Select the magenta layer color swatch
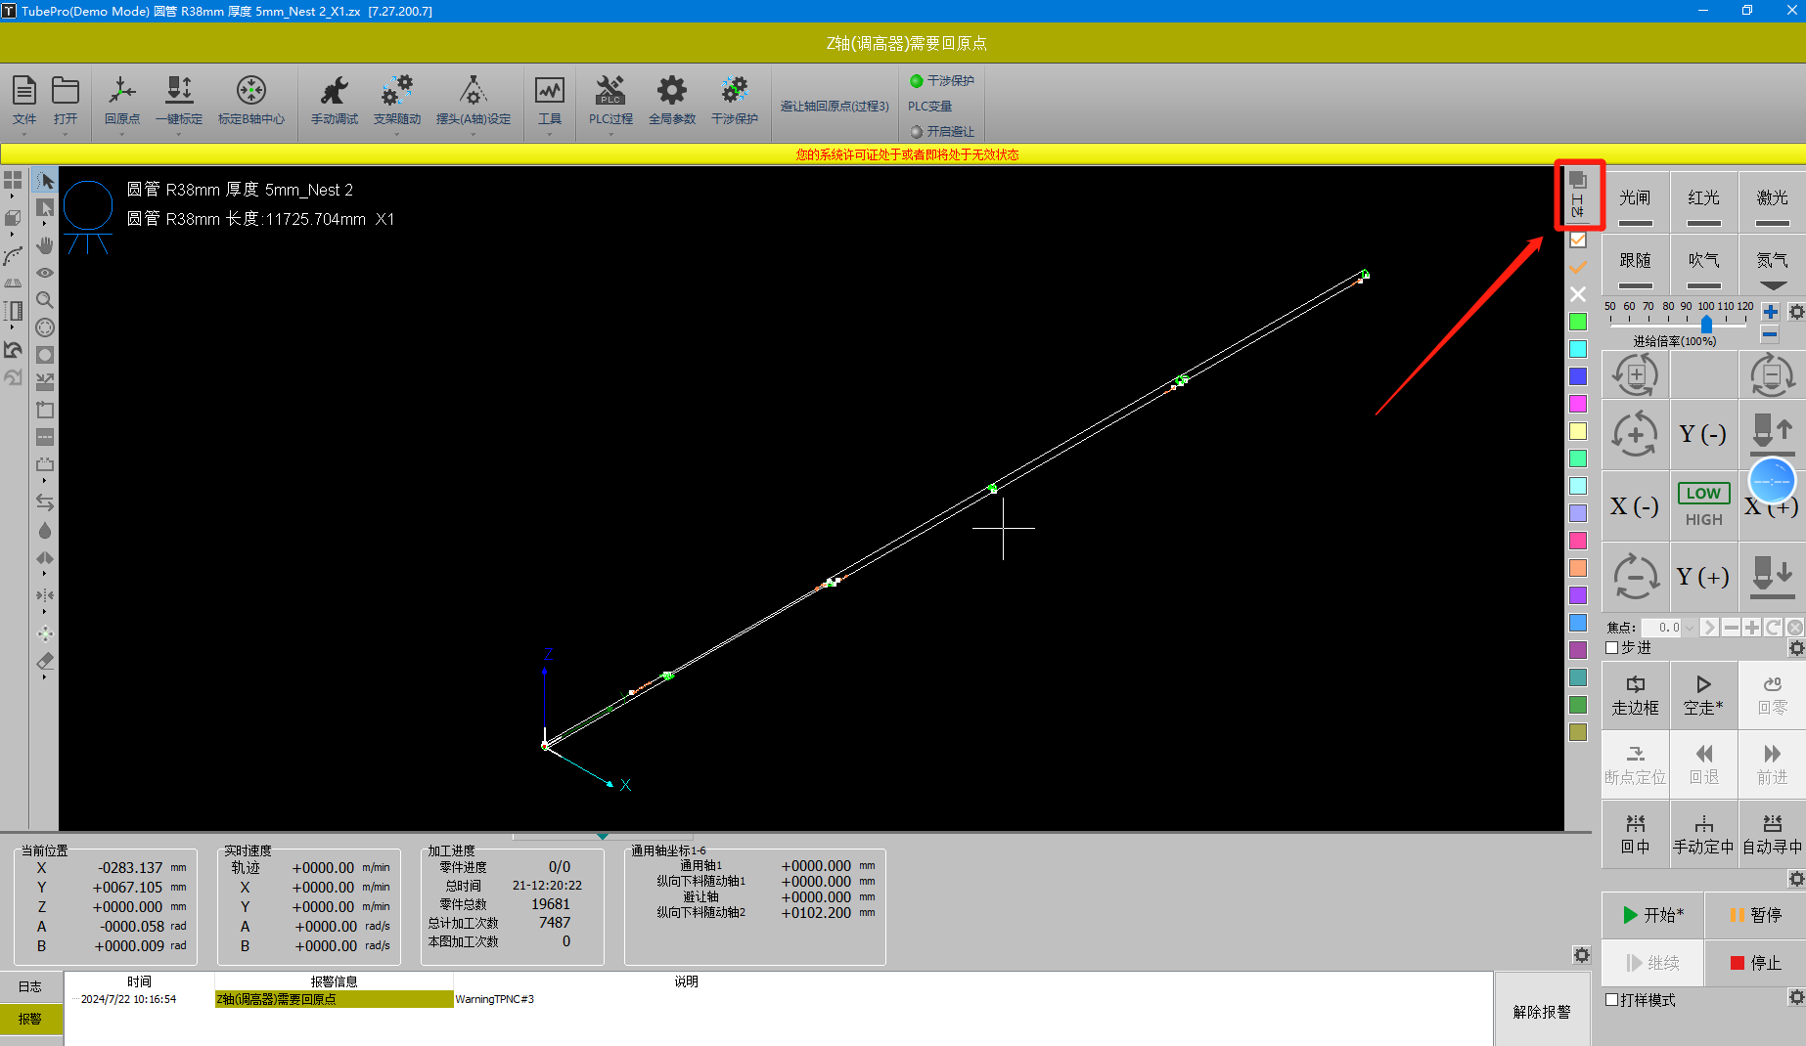1806x1046 pixels. pos(1578,404)
